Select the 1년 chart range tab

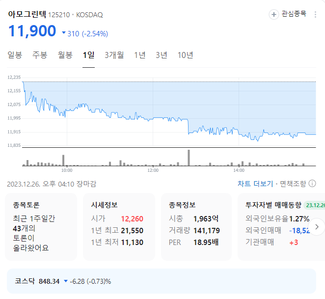click(140, 55)
